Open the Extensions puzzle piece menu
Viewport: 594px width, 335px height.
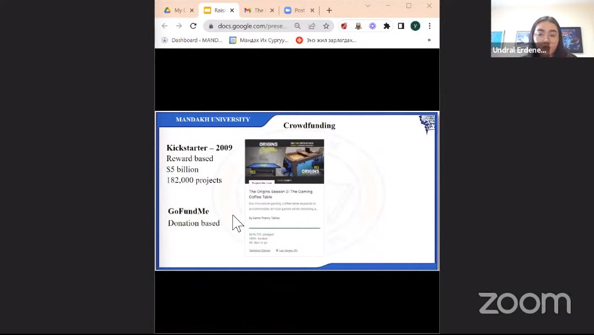click(386, 26)
